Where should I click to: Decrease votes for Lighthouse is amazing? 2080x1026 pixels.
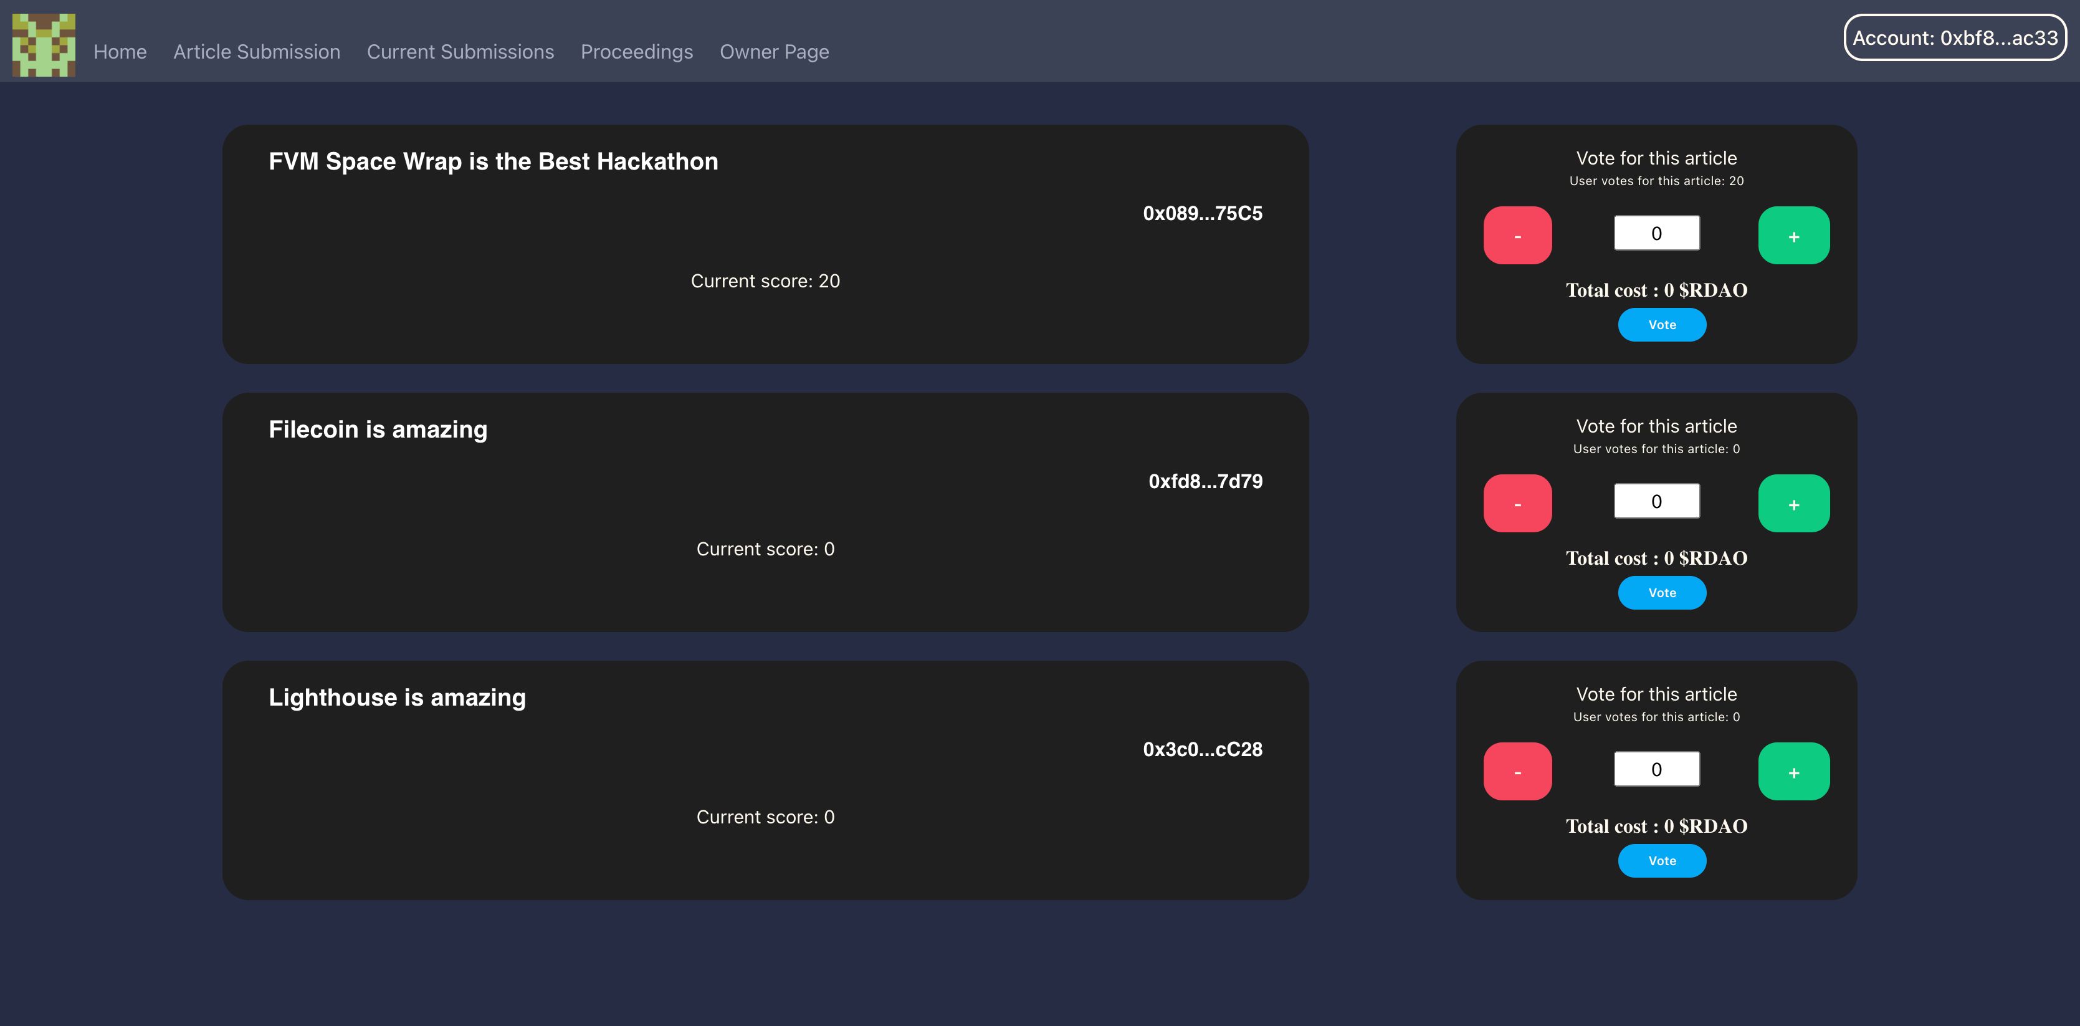[x=1517, y=772]
